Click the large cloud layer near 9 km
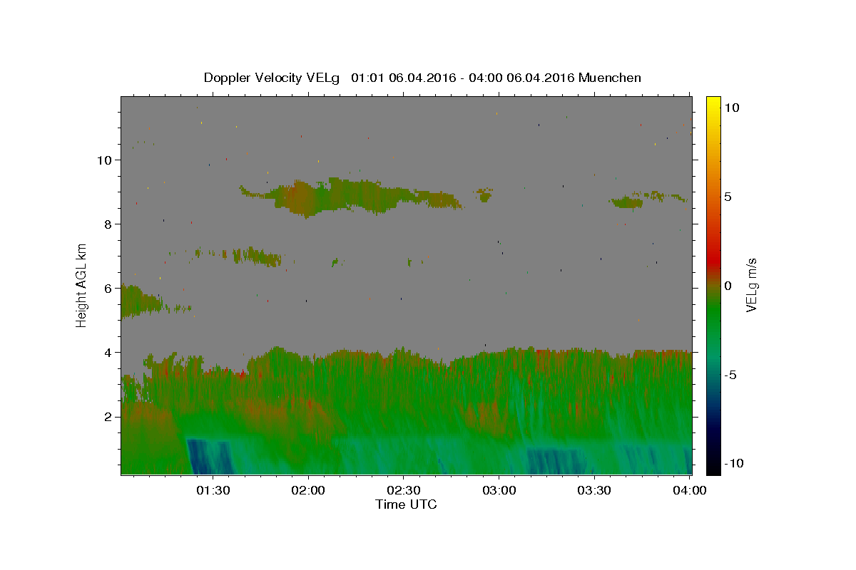This screenshot has width=856, height=570. (x=342, y=196)
